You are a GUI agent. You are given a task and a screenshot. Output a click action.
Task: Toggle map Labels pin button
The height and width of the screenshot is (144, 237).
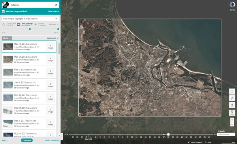(x=232, y=113)
